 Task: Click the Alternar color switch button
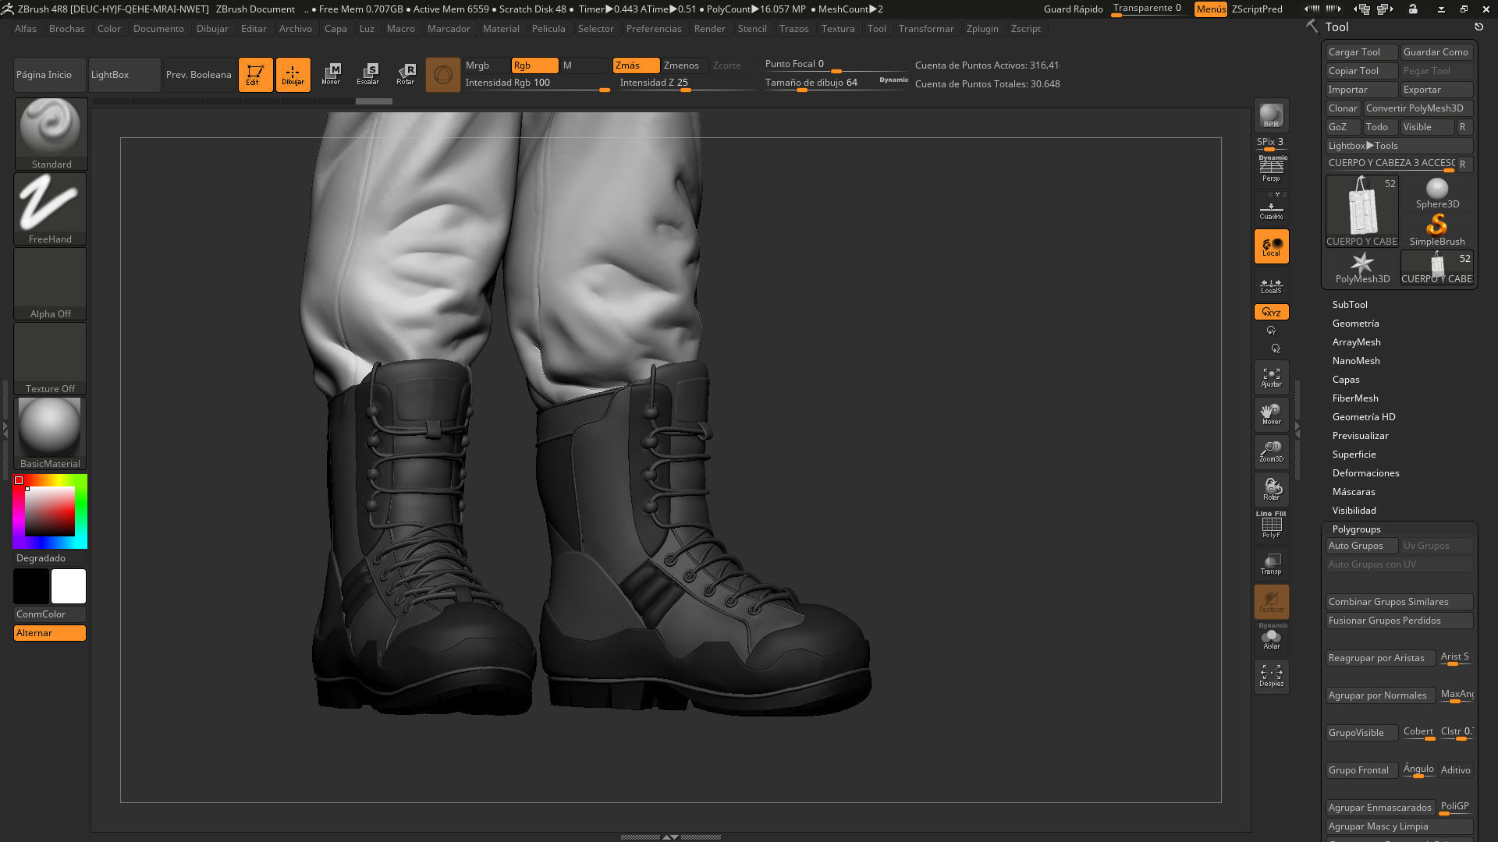[50, 633]
